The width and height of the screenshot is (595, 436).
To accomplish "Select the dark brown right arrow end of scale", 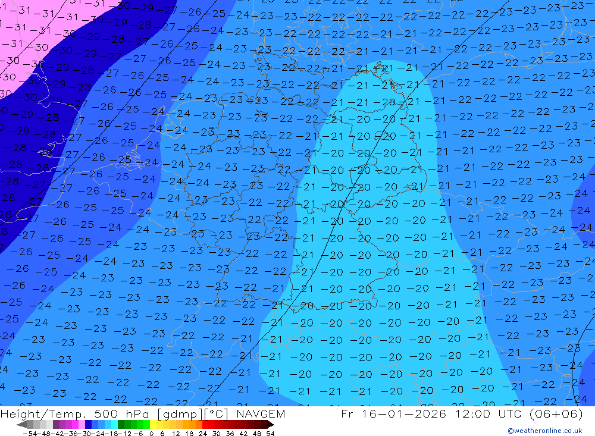I will pyautogui.click(x=271, y=425).
